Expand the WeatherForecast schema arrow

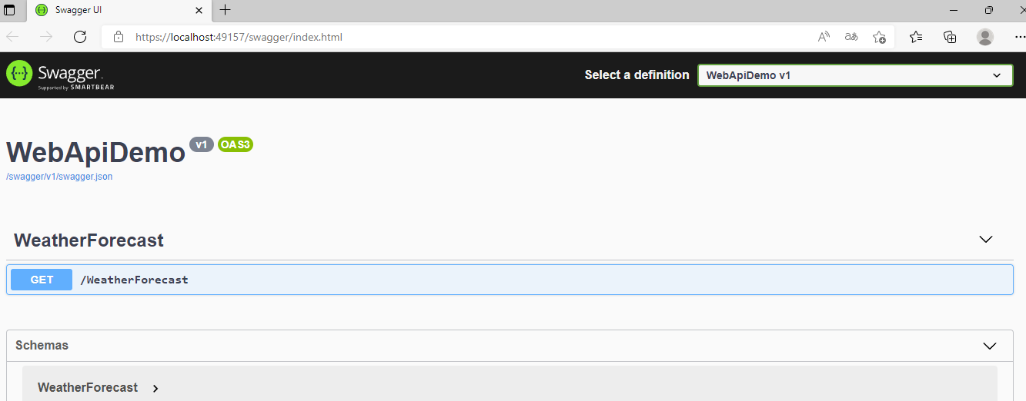point(155,388)
